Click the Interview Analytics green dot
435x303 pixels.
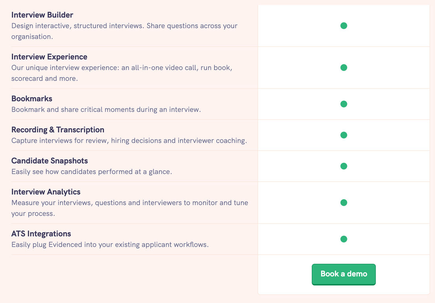344,203
